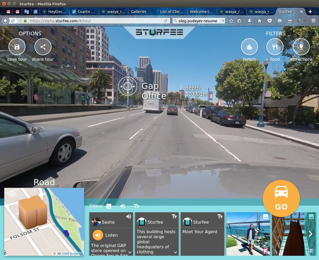Enable the hotels filter
This screenshot has height=260, width=319.
[x=249, y=47]
